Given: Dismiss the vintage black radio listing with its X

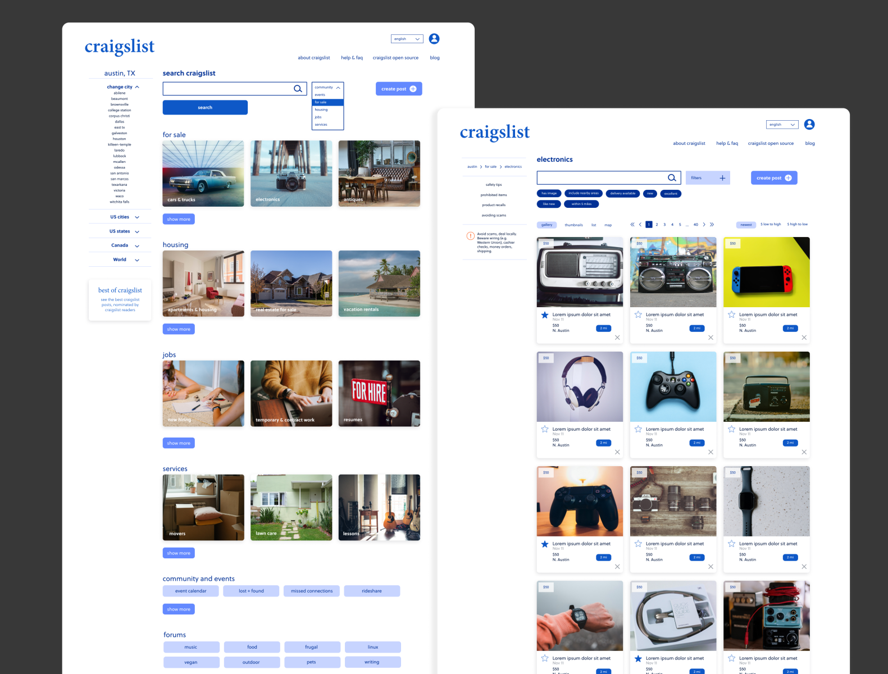Looking at the screenshot, I should (804, 452).
